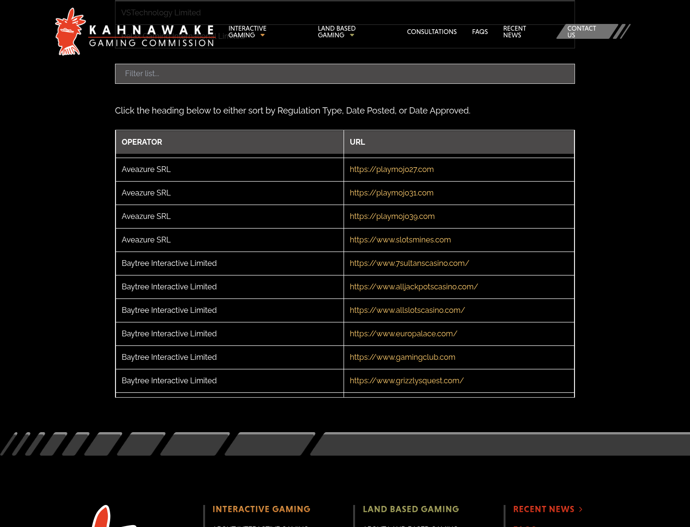The width and height of the screenshot is (690, 527).
Task: Select Baytree Interactive Limited beside grizzlysquest.com
Action: (230, 381)
